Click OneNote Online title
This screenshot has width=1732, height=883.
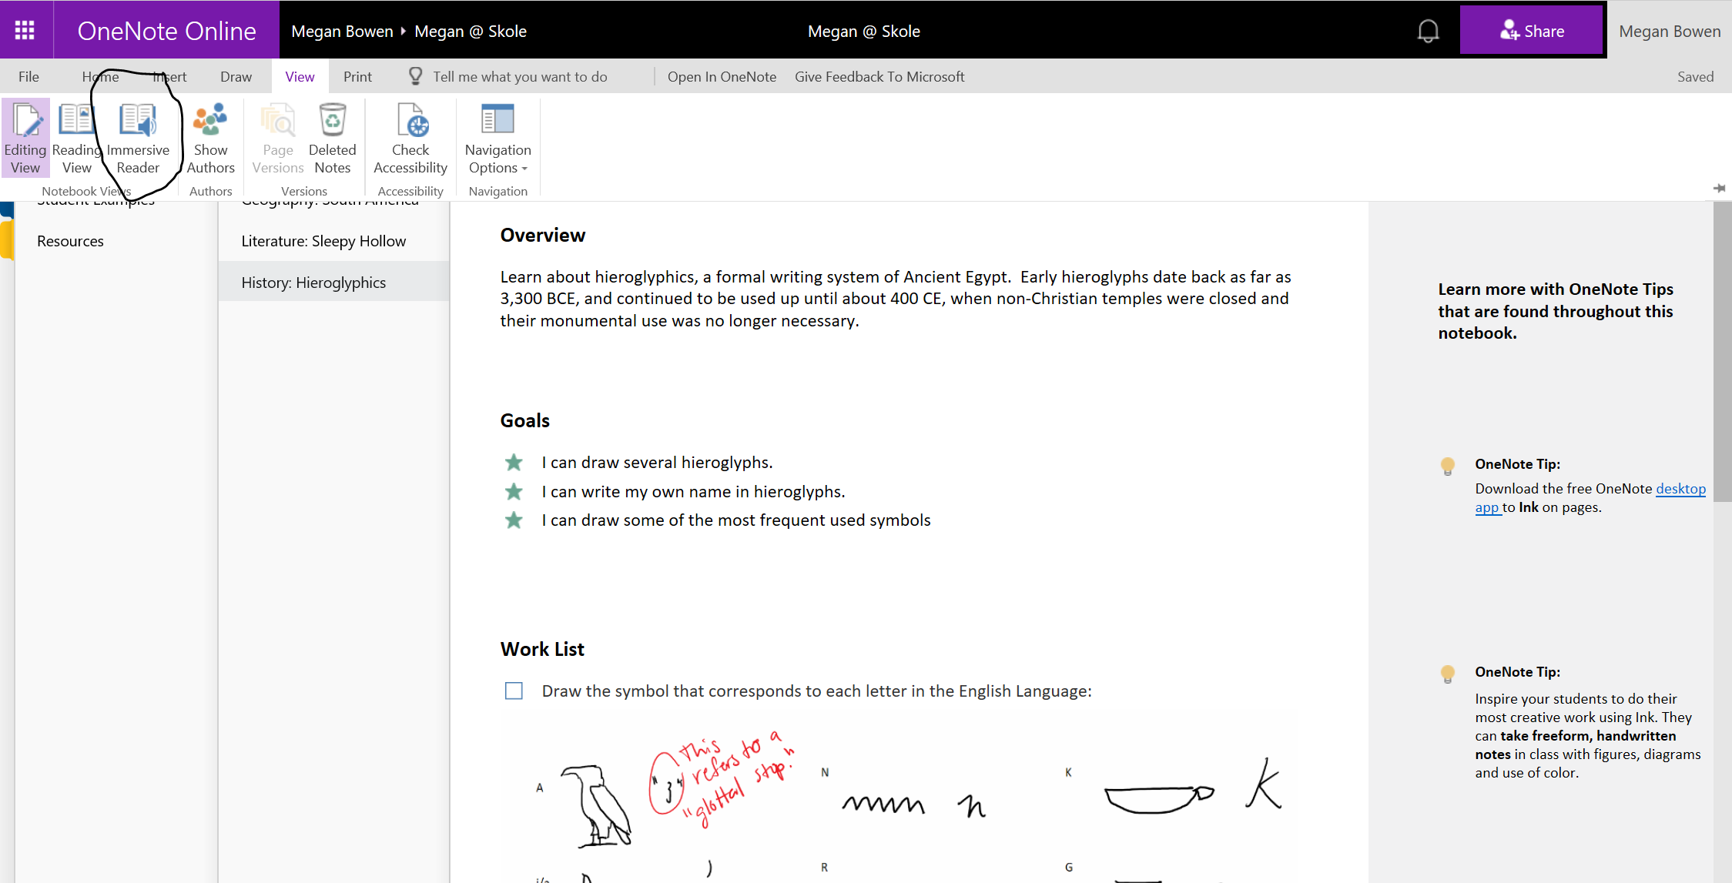click(166, 31)
